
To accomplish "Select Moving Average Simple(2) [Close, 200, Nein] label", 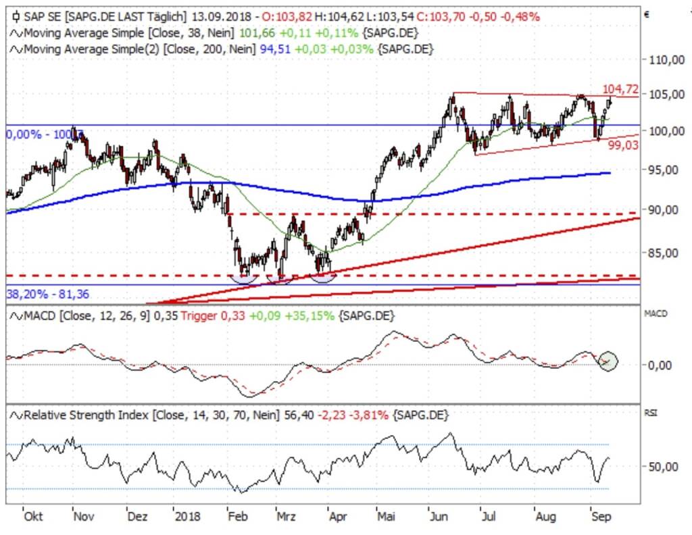I will coord(140,49).
